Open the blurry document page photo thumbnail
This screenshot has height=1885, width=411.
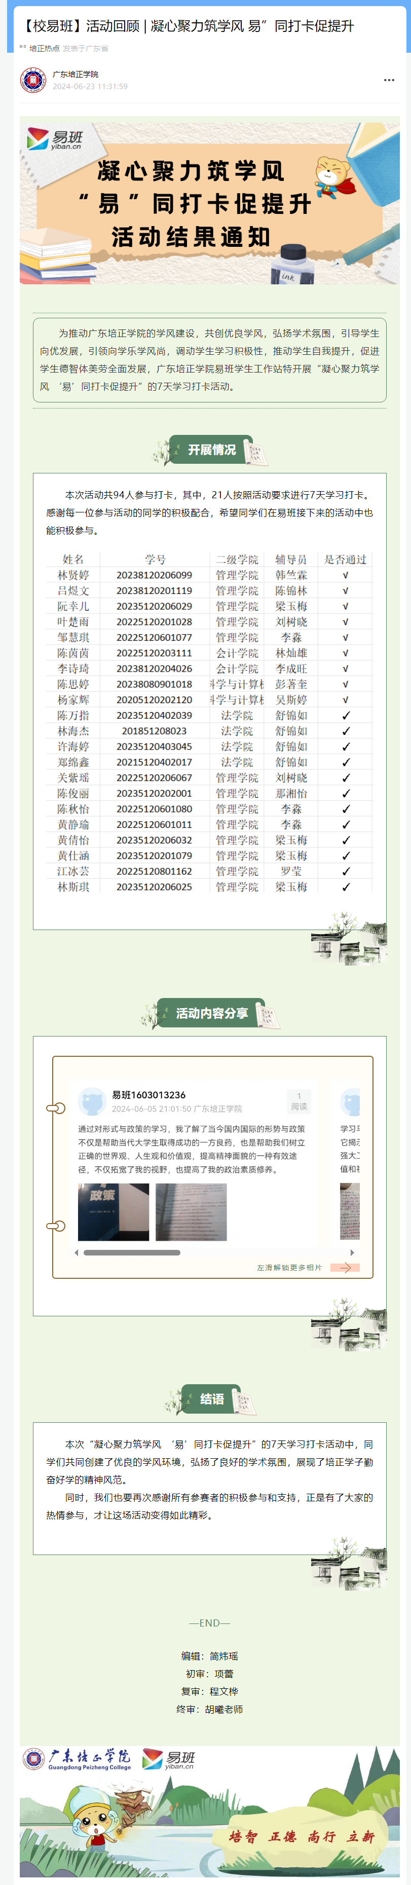(192, 1212)
